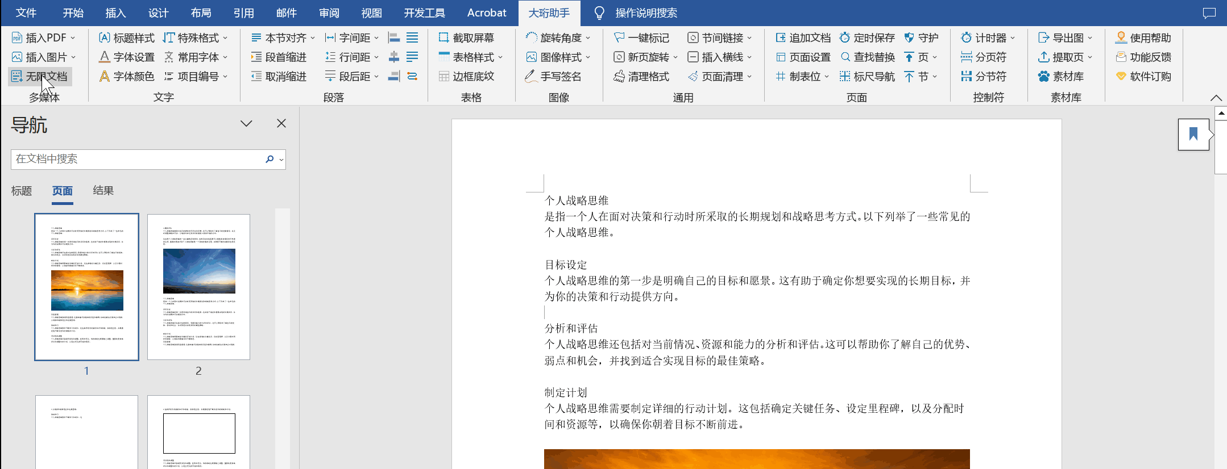Collapse the ribbon with chevron
Image resolution: width=1227 pixels, height=469 pixels.
click(x=1216, y=98)
